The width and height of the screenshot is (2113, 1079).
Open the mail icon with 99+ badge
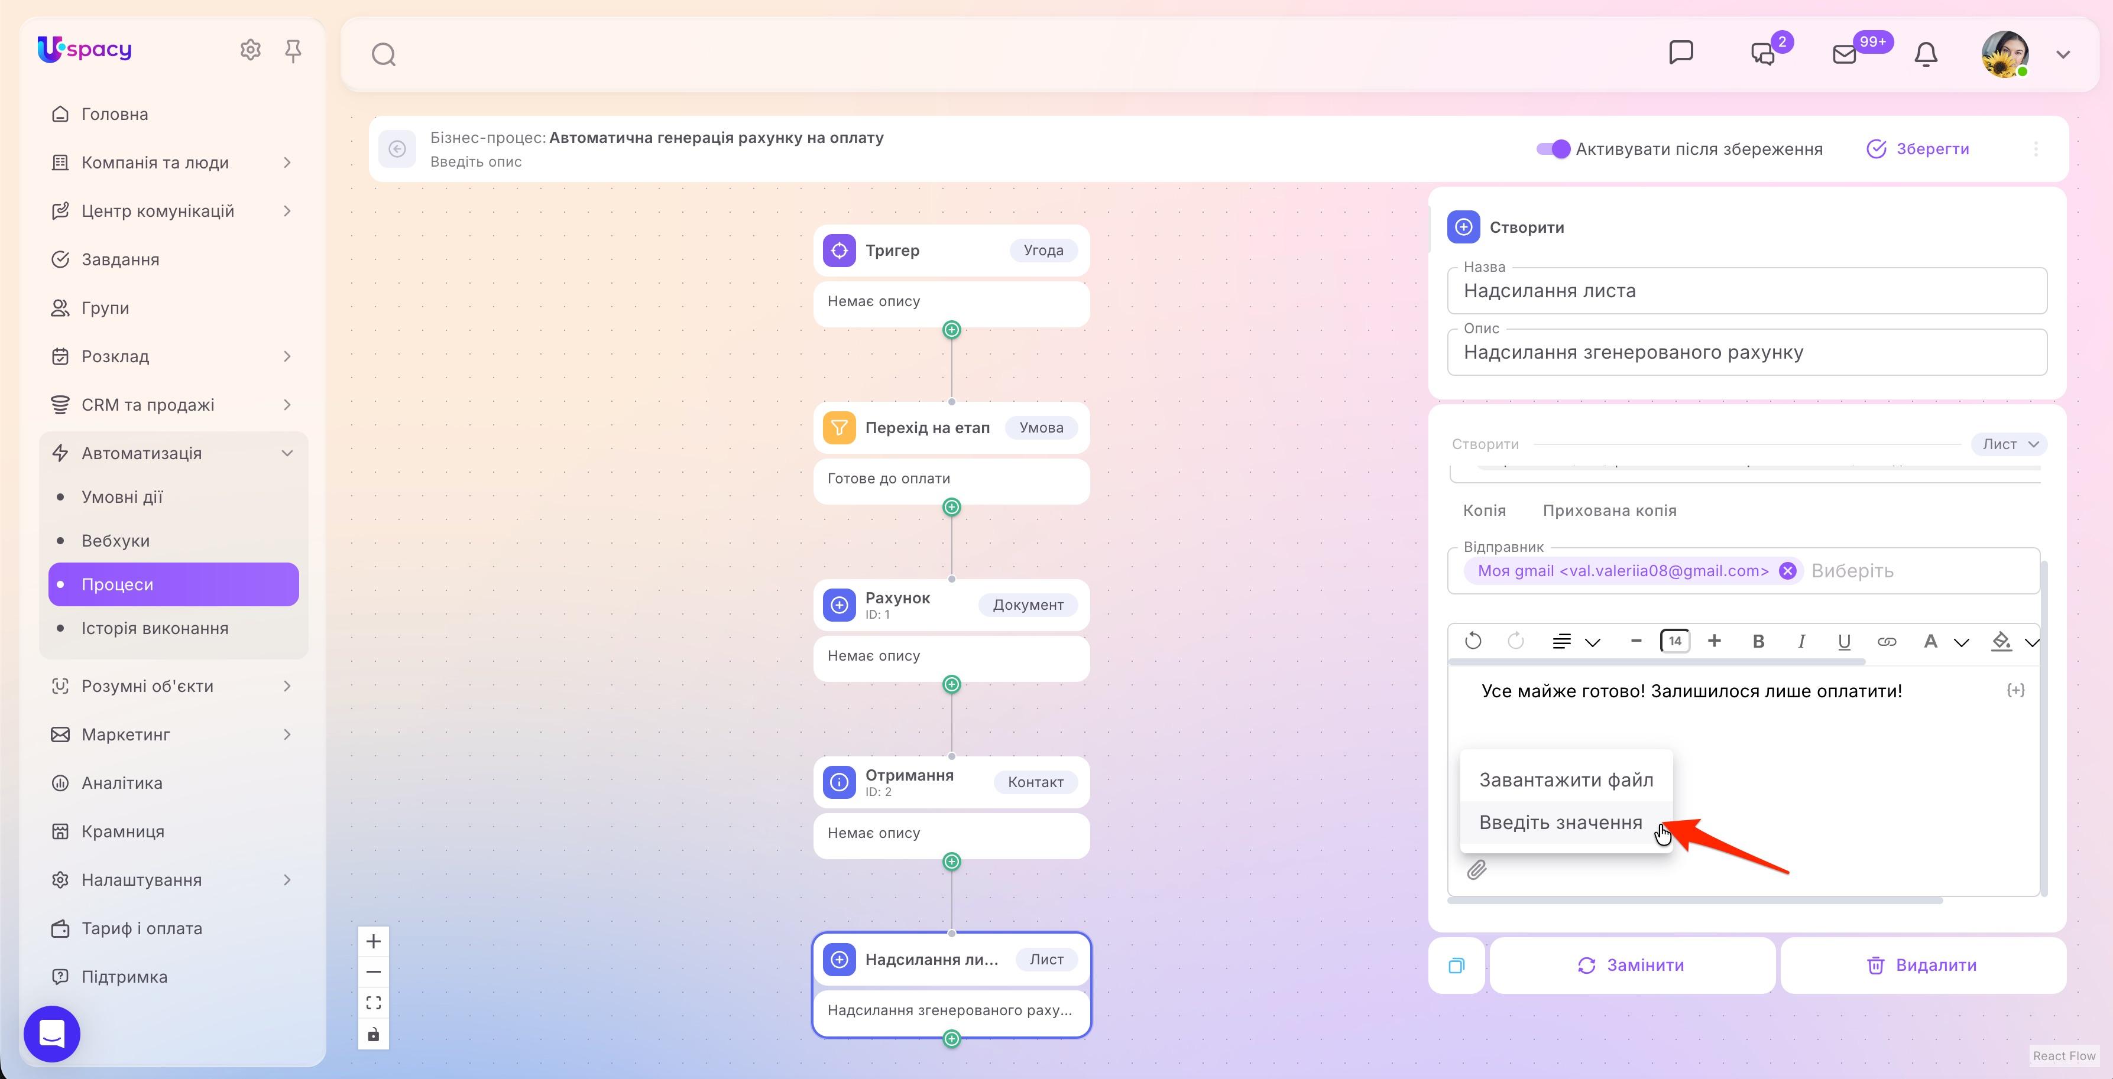click(1844, 54)
